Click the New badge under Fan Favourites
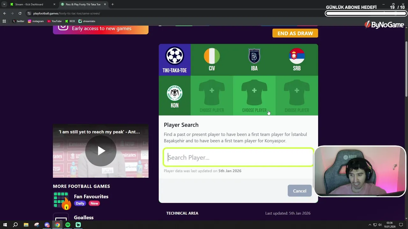The image size is (408, 229). coord(94,203)
